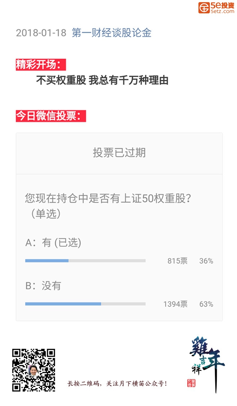Click the option A progress bar
This screenshot has width=237, height=406.
pos(85,261)
